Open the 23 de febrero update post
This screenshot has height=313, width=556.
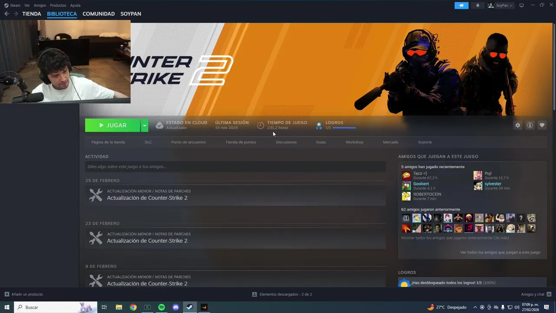coord(235,238)
